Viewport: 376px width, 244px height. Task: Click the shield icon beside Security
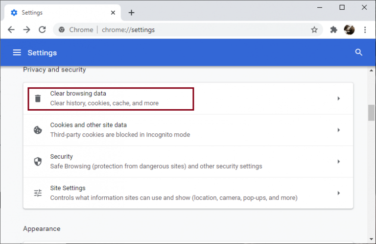click(x=38, y=162)
